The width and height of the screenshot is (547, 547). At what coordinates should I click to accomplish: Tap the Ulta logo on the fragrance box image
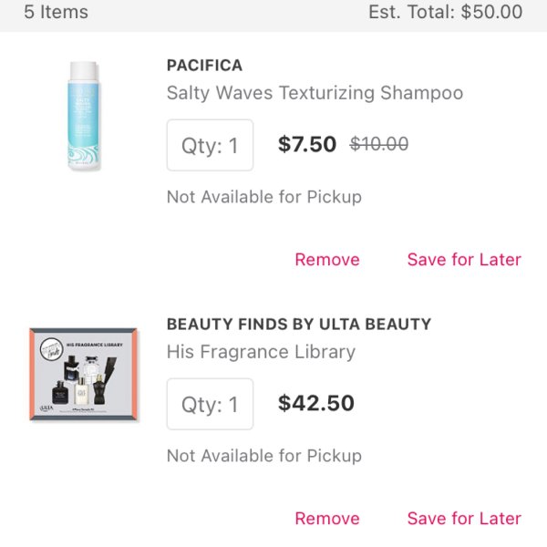[x=46, y=408]
